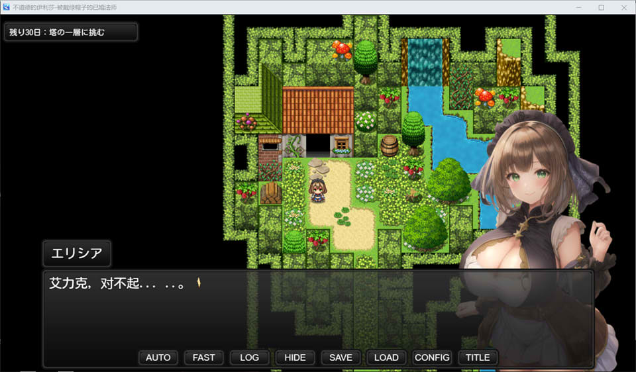636x372 pixels.
Task: Open the LOAD game menu
Action: tap(386, 357)
